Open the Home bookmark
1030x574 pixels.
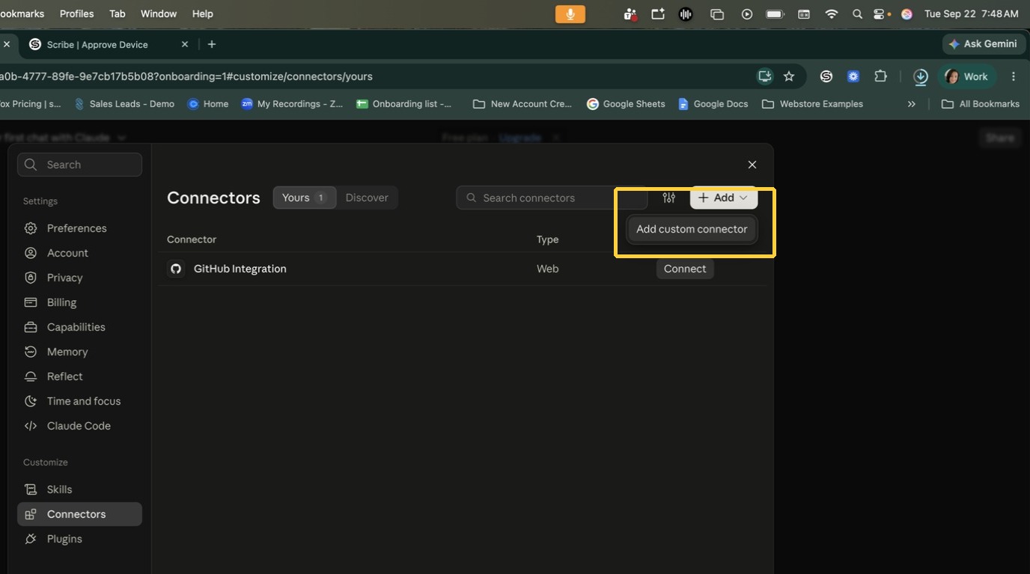[208, 104]
